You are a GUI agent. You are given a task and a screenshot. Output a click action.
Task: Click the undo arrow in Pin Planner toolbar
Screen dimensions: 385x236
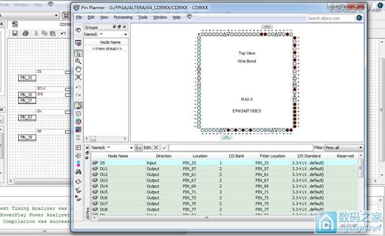(x=78, y=87)
